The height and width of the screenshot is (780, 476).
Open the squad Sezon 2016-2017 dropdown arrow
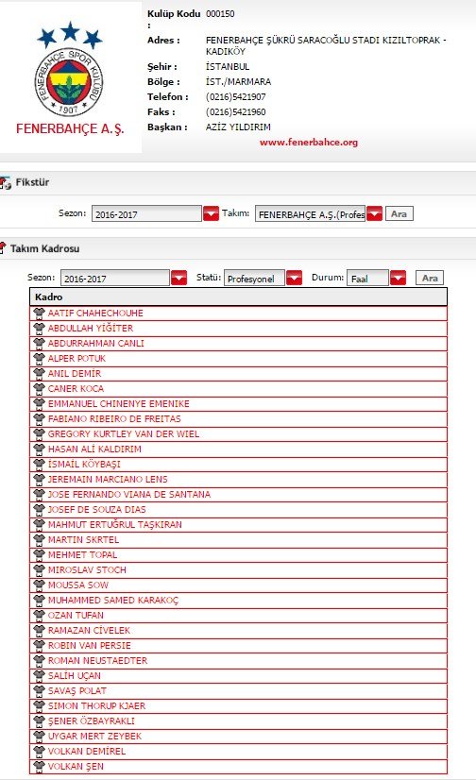(178, 278)
